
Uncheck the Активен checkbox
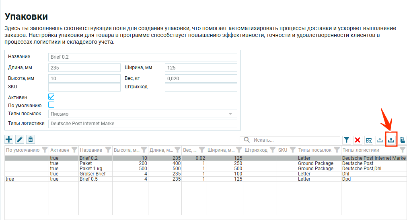point(51,97)
